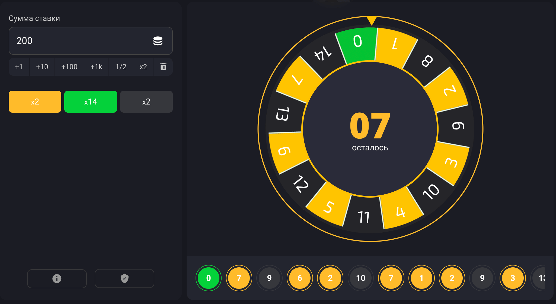556x304 pixels.
Task: Bet on green x14
Action: coord(91,102)
